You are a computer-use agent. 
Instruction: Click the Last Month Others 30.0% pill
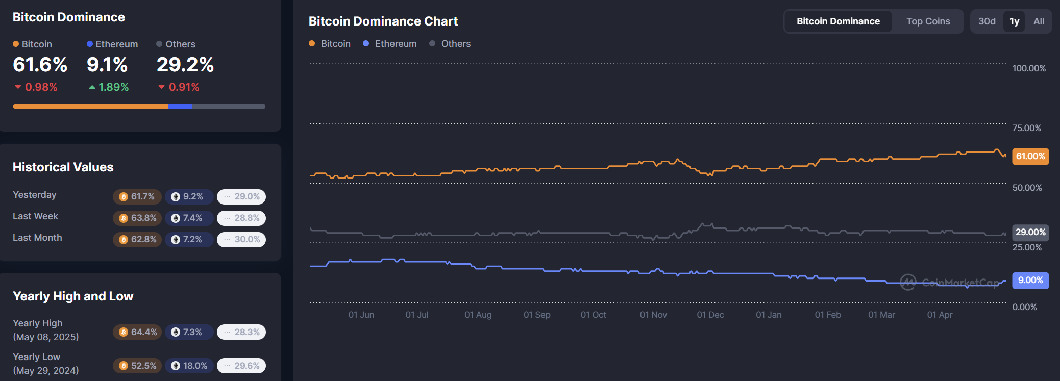coord(241,240)
